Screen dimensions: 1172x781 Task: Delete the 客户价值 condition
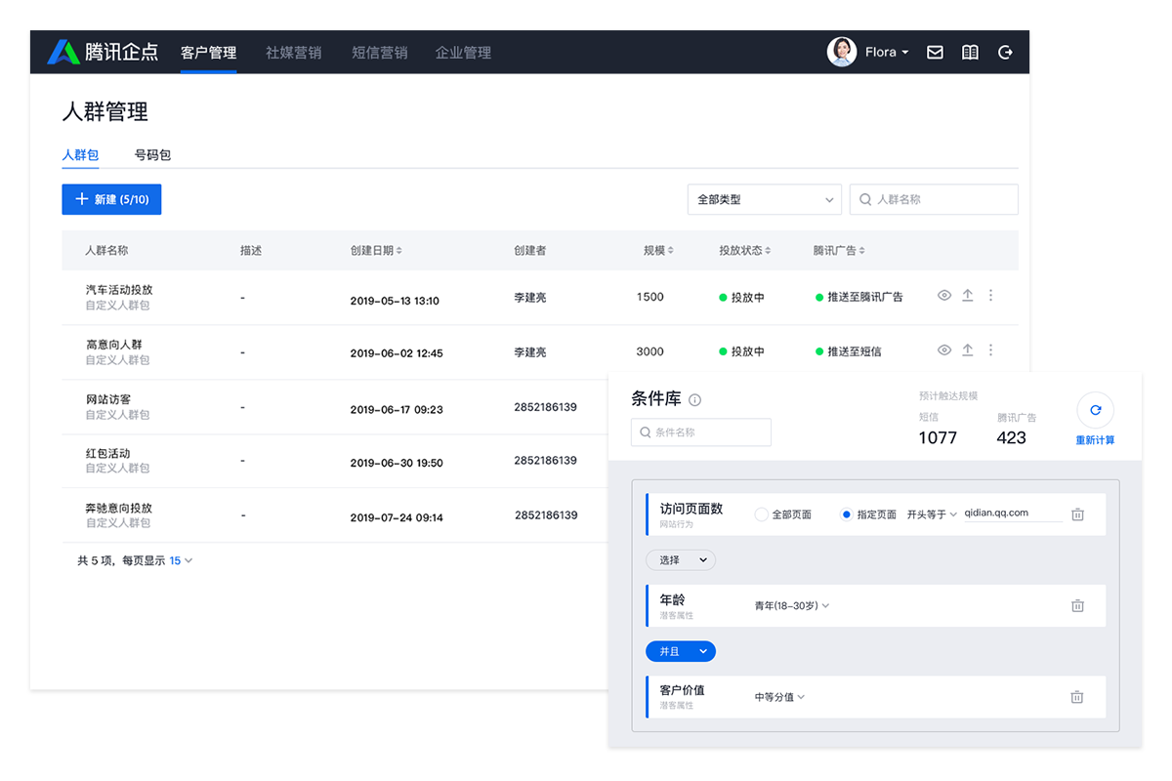pos(1077,697)
